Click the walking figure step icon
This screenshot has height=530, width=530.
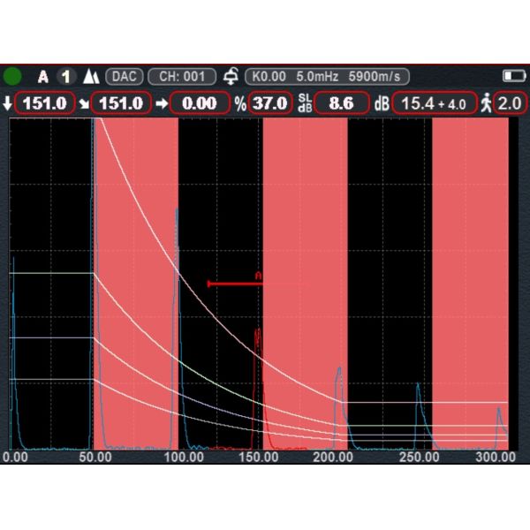(x=486, y=103)
